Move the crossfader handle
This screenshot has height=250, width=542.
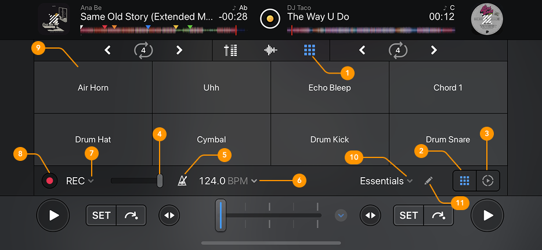click(x=221, y=215)
